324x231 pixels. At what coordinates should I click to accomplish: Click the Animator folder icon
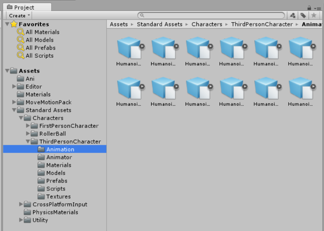tap(41, 157)
